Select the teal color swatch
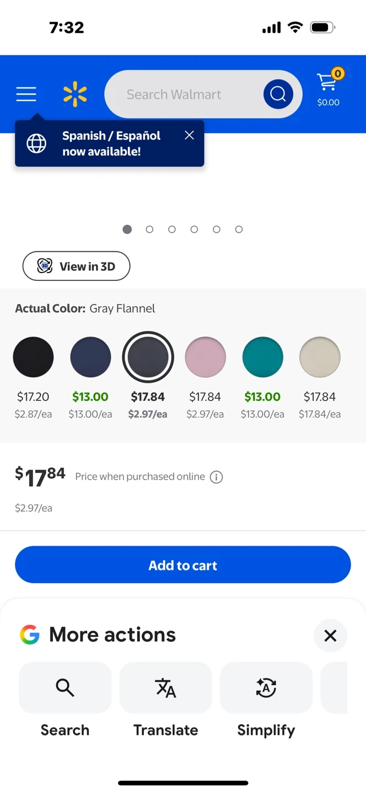This screenshot has height=793, width=366. tap(262, 357)
